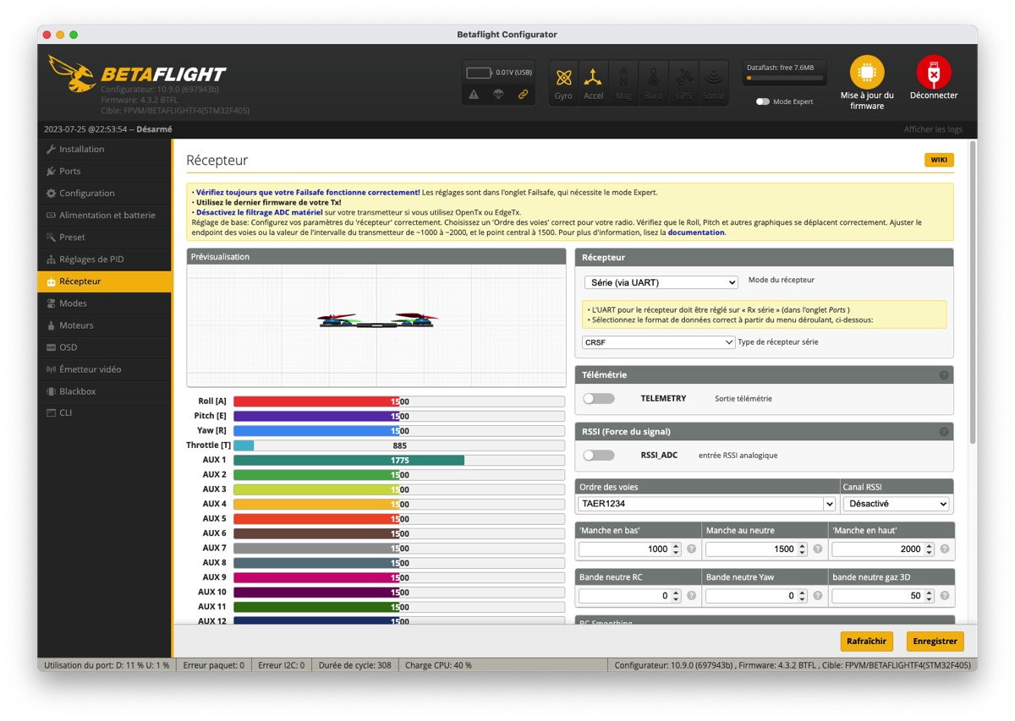Viewport: 1015px width, 721px height.
Task: Click Afficher les logs
Action: pyautogui.click(x=933, y=129)
